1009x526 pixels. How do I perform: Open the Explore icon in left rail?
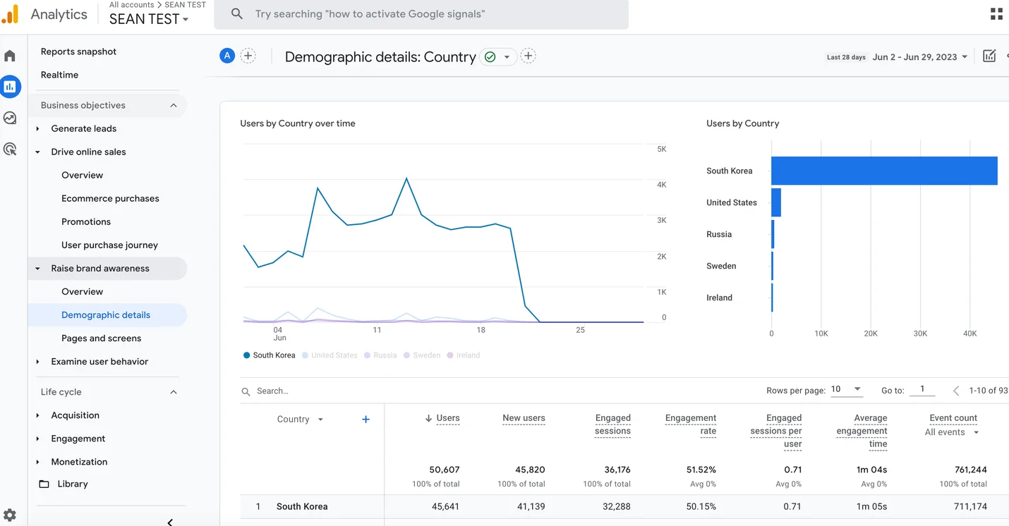point(10,118)
